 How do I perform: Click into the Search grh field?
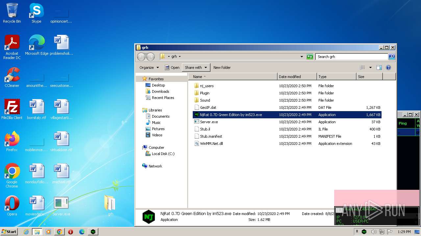[x=352, y=57]
